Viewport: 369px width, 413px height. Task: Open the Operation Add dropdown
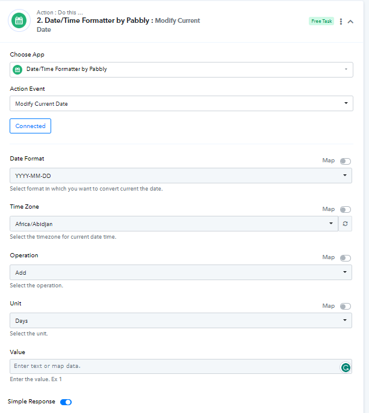click(x=181, y=272)
